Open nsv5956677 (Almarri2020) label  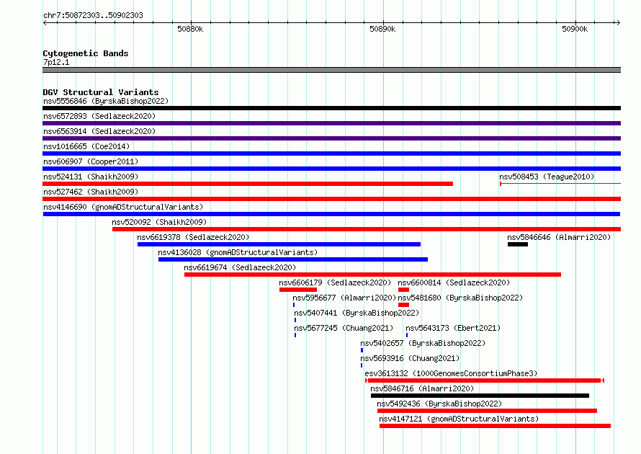pos(344,298)
